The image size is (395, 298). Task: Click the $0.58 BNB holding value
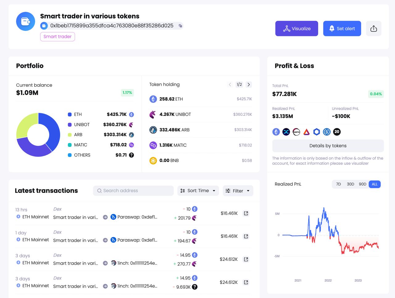click(x=247, y=160)
